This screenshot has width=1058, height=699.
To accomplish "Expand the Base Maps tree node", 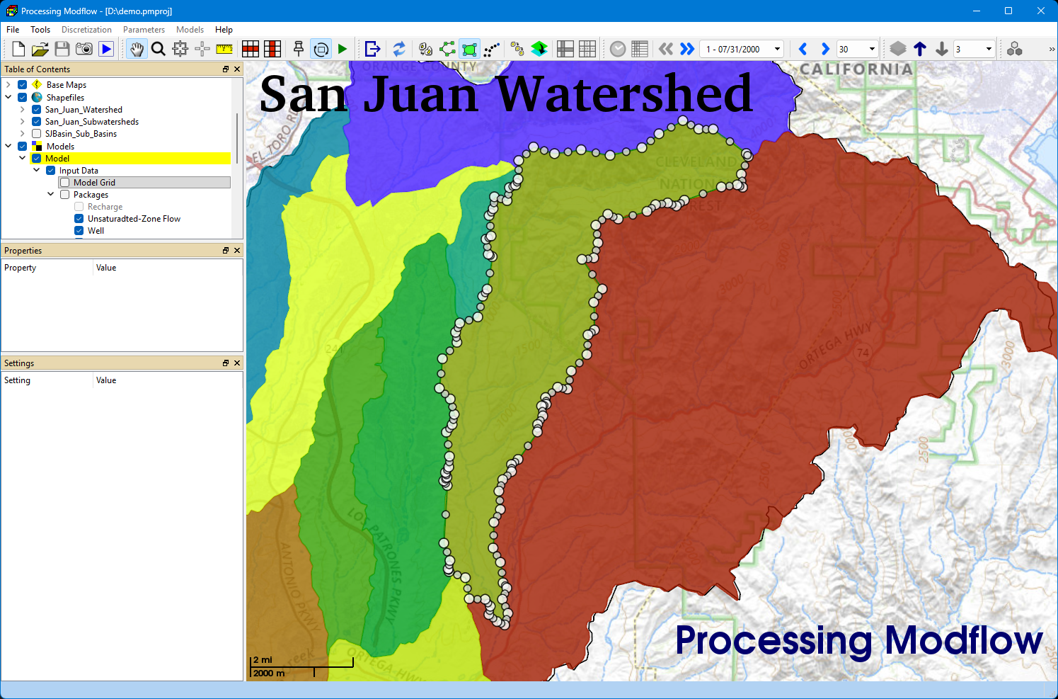I will pos(8,85).
